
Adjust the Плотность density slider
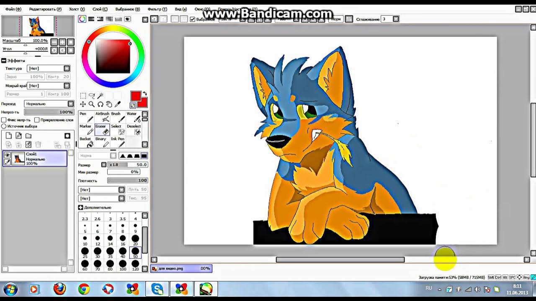tap(127, 181)
